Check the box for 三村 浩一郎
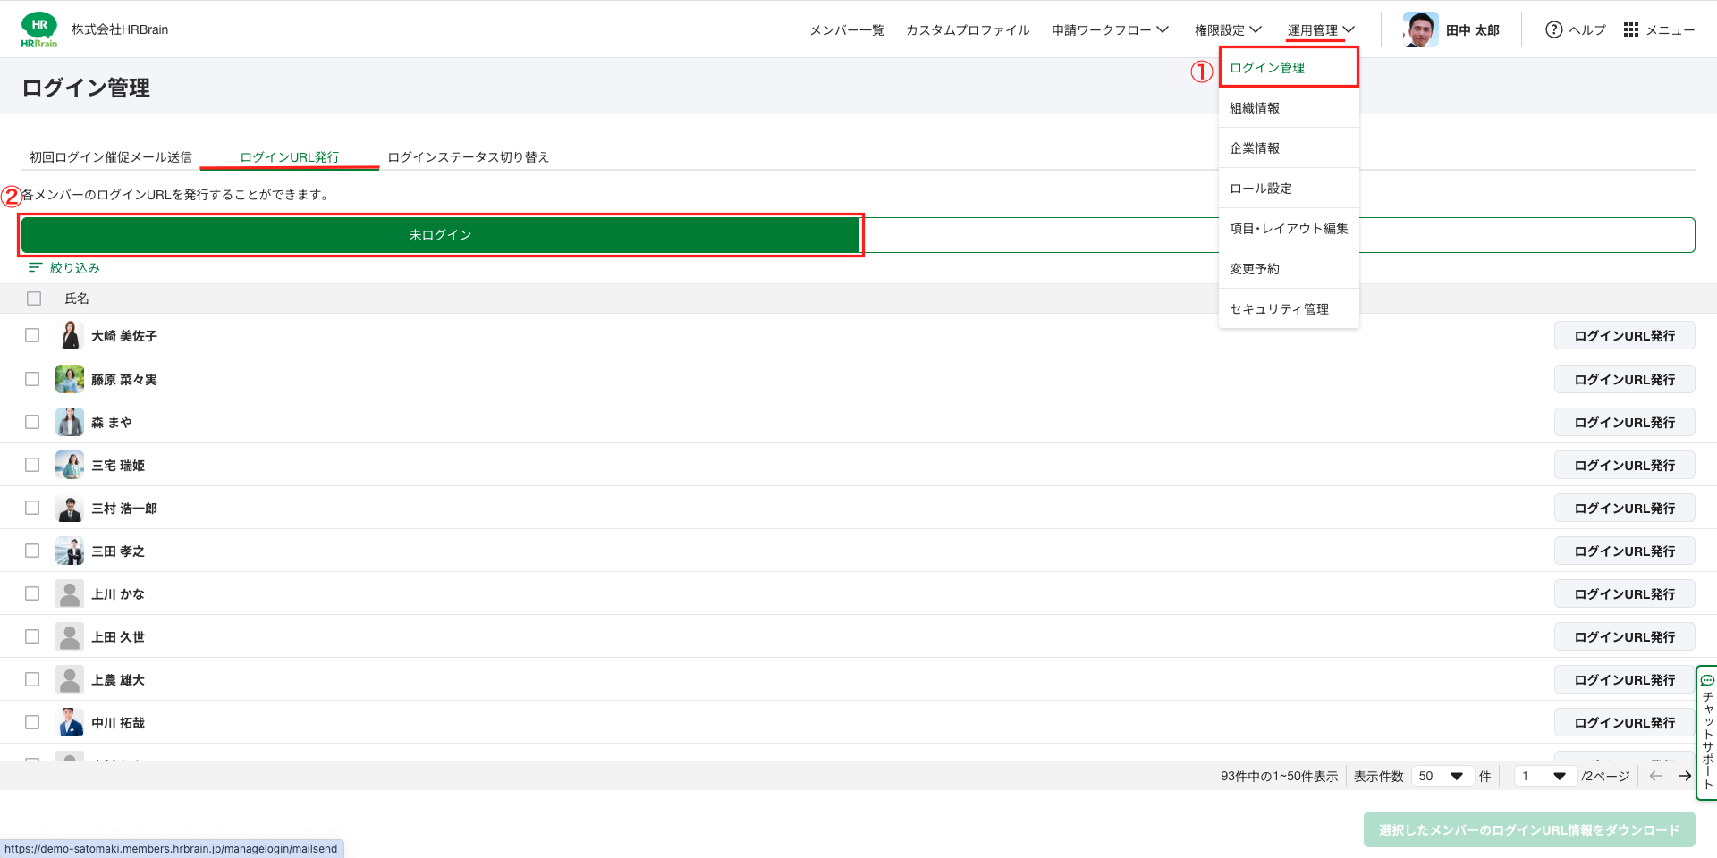 point(32,508)
